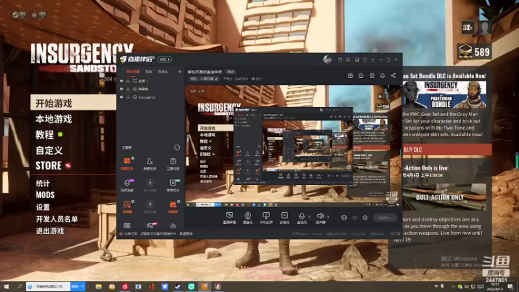
Task: Open the hamburger menu in title bar
Action: pos(372,60)
